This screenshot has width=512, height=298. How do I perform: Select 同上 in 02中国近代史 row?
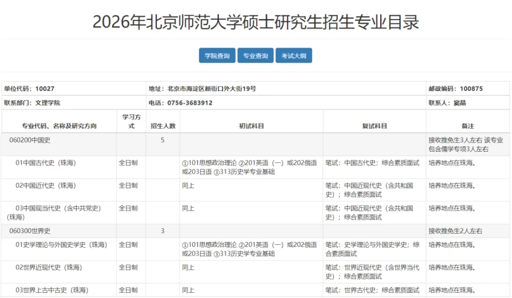pos(188,186)
